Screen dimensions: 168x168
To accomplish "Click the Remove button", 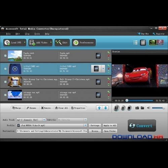I will (x=46, y=108).
